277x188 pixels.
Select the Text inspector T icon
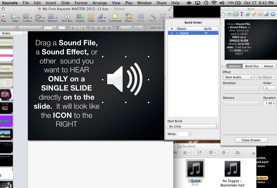[x=242, y=14]
